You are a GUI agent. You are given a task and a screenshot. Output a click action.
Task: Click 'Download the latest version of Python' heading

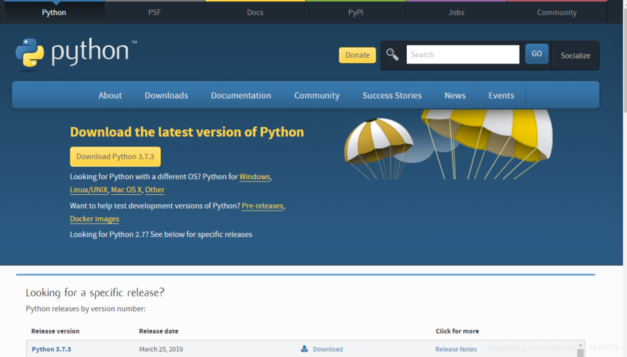point(187,132)
